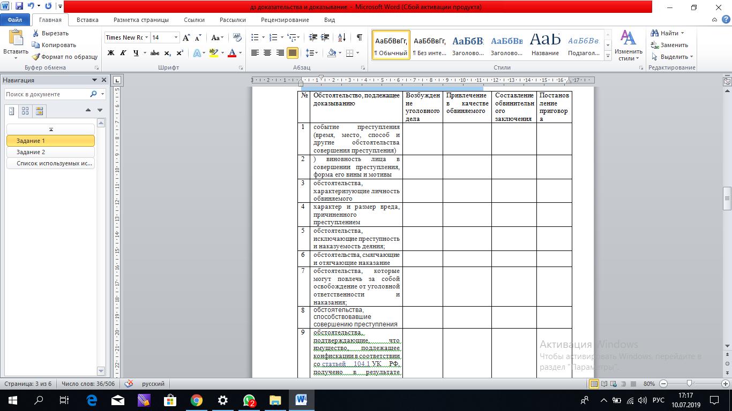Image resolution: width=732 pixels, height=411 pixels.
Task: Expand the styles gallery
Action: pos(608,57)
